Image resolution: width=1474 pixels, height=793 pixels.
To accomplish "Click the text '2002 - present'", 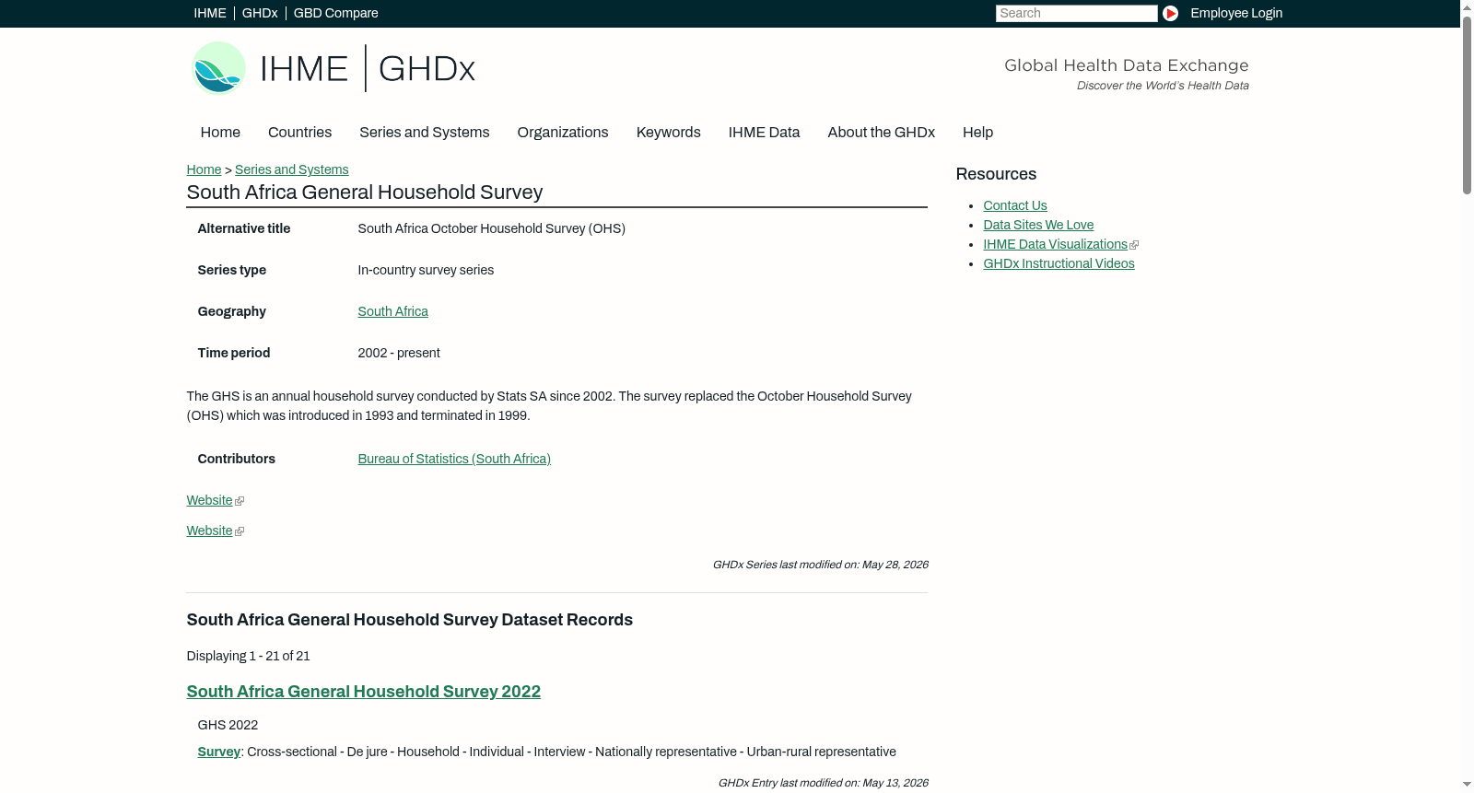I will click(399, 353).
